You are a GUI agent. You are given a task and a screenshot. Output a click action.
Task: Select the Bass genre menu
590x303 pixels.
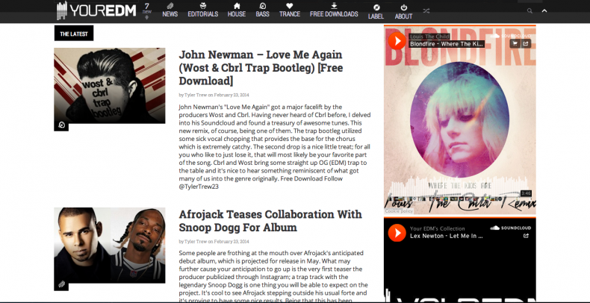coord(262,10)
